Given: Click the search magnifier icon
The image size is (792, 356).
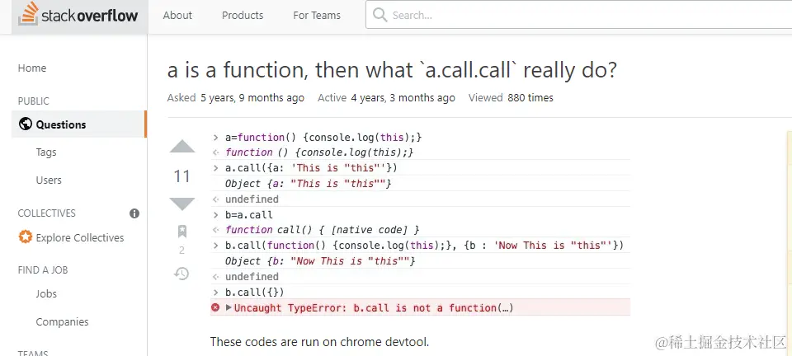Looking at the screenshot, I should (379, 15).
